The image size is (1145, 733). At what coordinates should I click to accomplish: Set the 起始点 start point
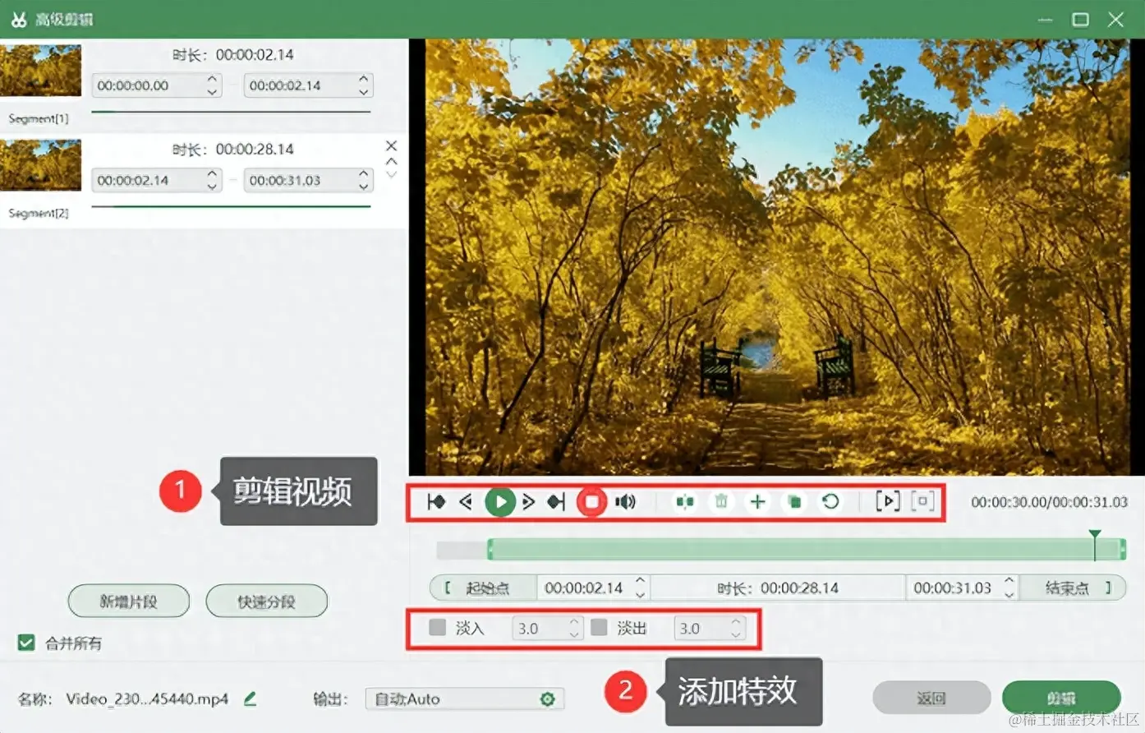pos(483,588)
